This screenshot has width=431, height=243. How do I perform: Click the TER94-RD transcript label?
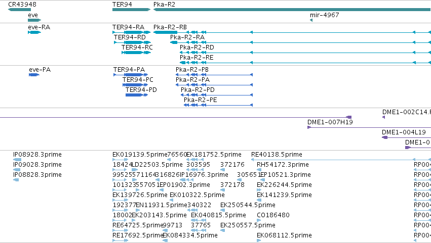coord(130,37)
